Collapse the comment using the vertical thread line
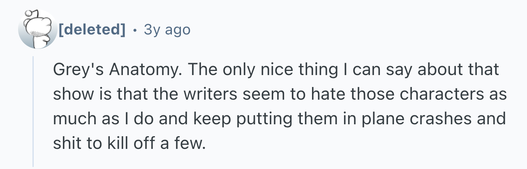Screen dimensions: 527x169 click(33, 112)
